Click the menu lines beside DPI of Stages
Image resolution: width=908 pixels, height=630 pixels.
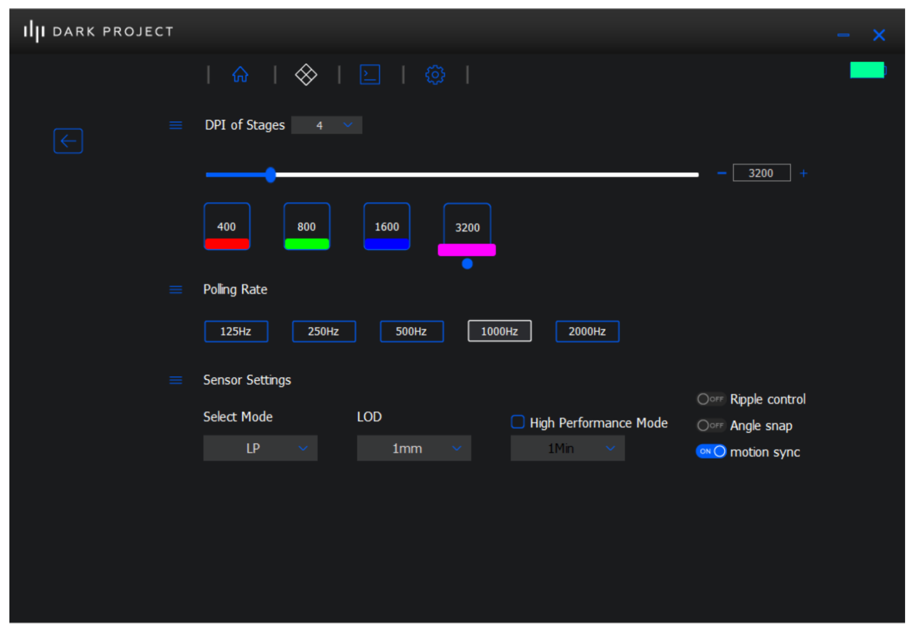pyautogui.click(x=176, y=125)
